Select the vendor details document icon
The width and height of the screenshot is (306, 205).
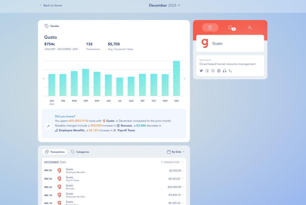(x=210, y=27)
